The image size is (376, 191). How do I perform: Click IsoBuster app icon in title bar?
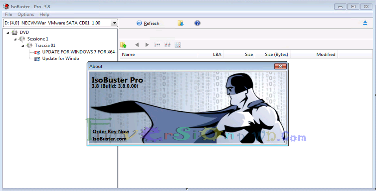(x=6, y=6)
